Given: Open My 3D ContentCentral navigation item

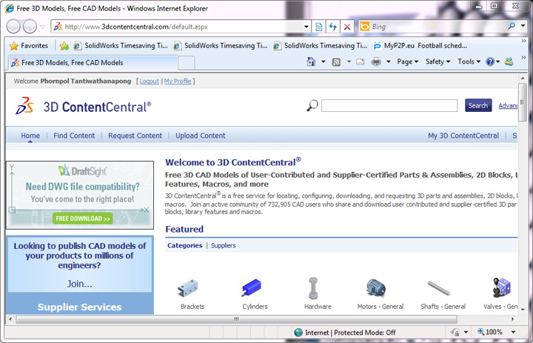Looking at the screenshot, I should pos(463,136).
